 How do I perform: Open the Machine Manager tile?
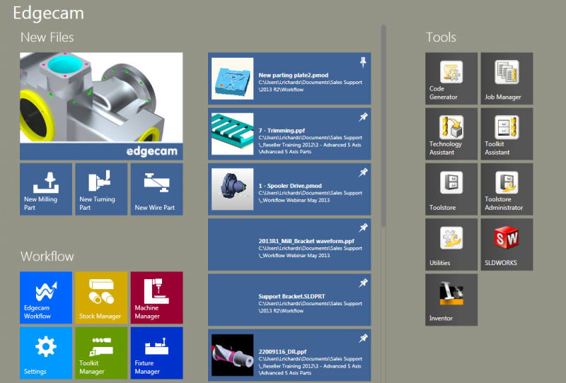click(156, 297)
